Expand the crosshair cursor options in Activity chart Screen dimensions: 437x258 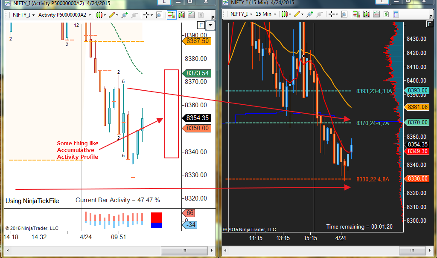pos(151,15)
